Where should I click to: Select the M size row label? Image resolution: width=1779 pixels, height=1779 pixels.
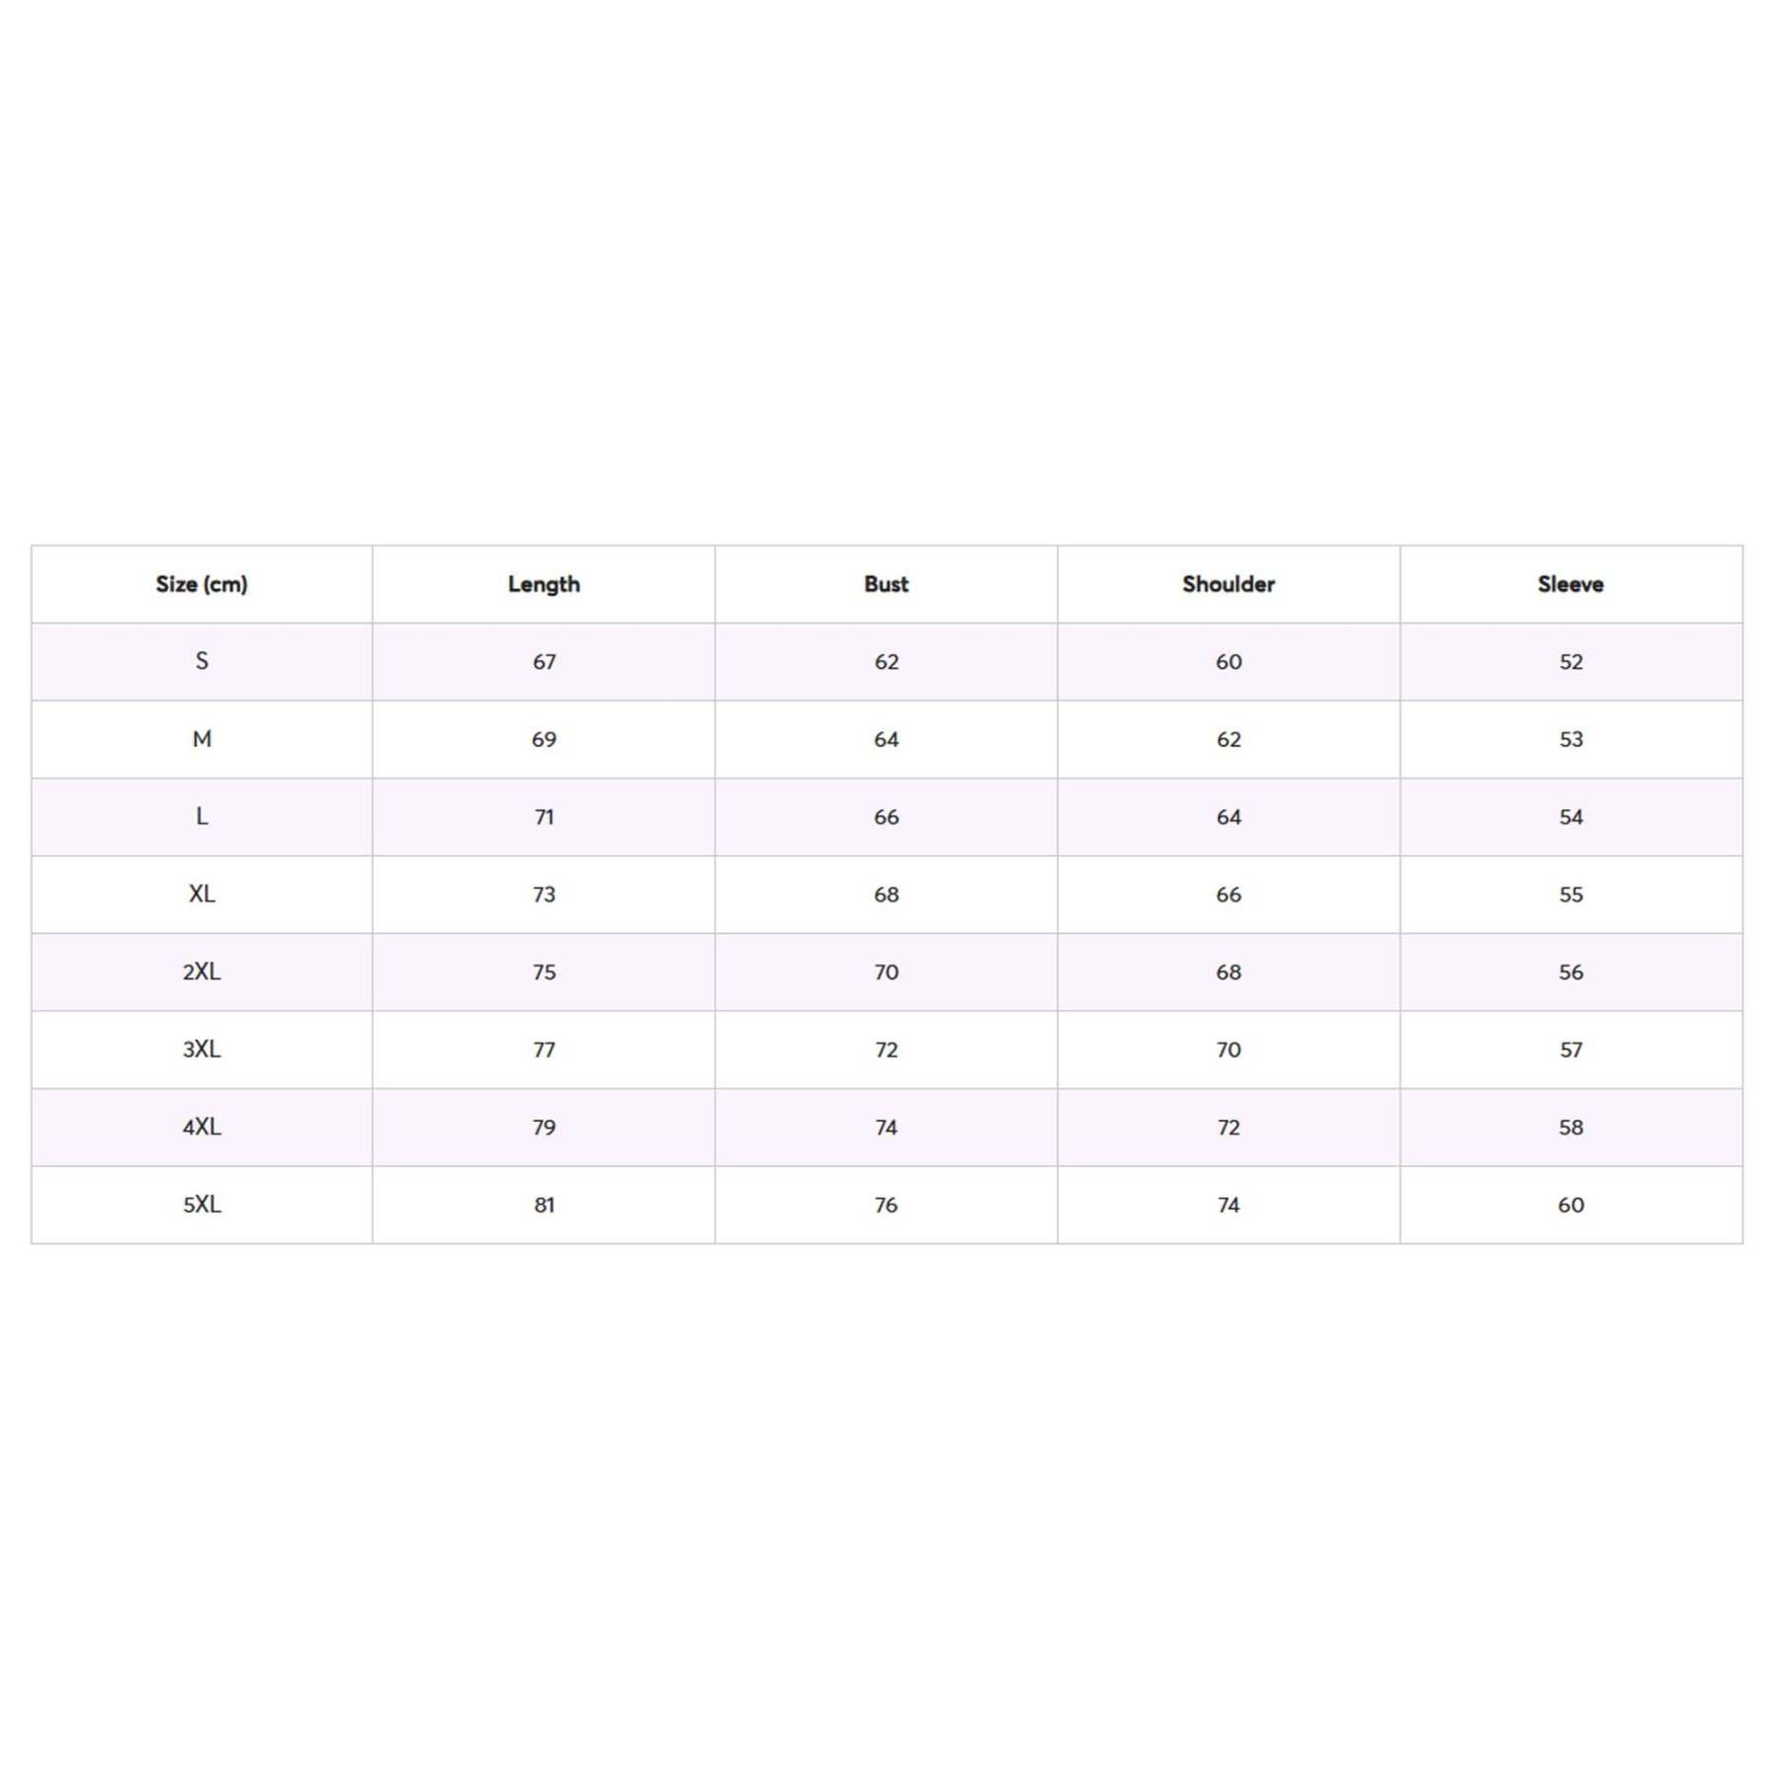[202, 739]
